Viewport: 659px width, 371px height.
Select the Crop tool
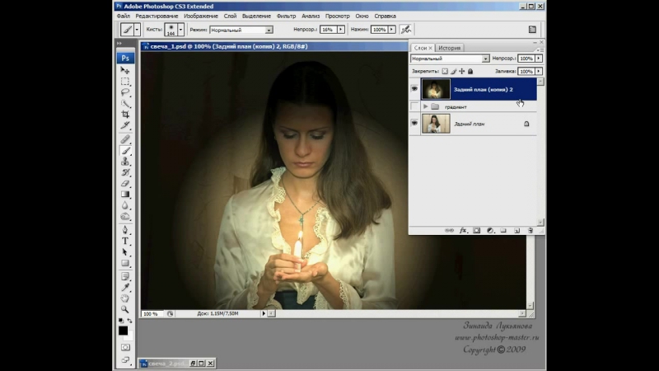(x=125, y=114)
